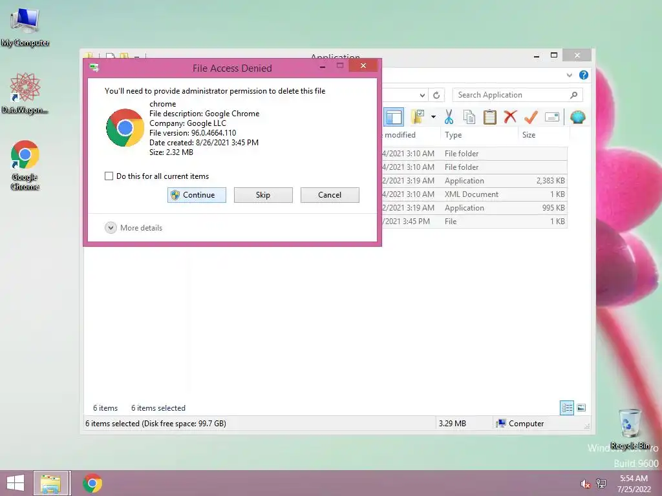Viewport: 662px width, 496px height.
Task: Click the Copy icon in Explorer toolbar
Action: pos(469,117)
